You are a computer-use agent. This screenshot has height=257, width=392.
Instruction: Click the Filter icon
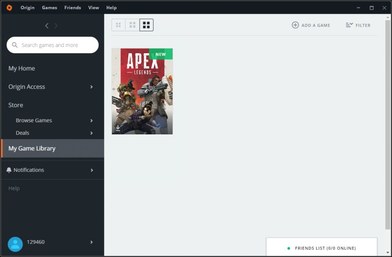point(349,25)
